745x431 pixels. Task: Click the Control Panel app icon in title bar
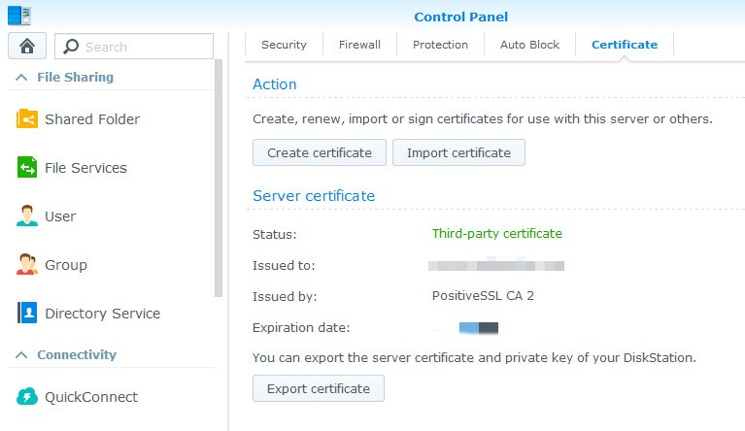pos(19,15)
